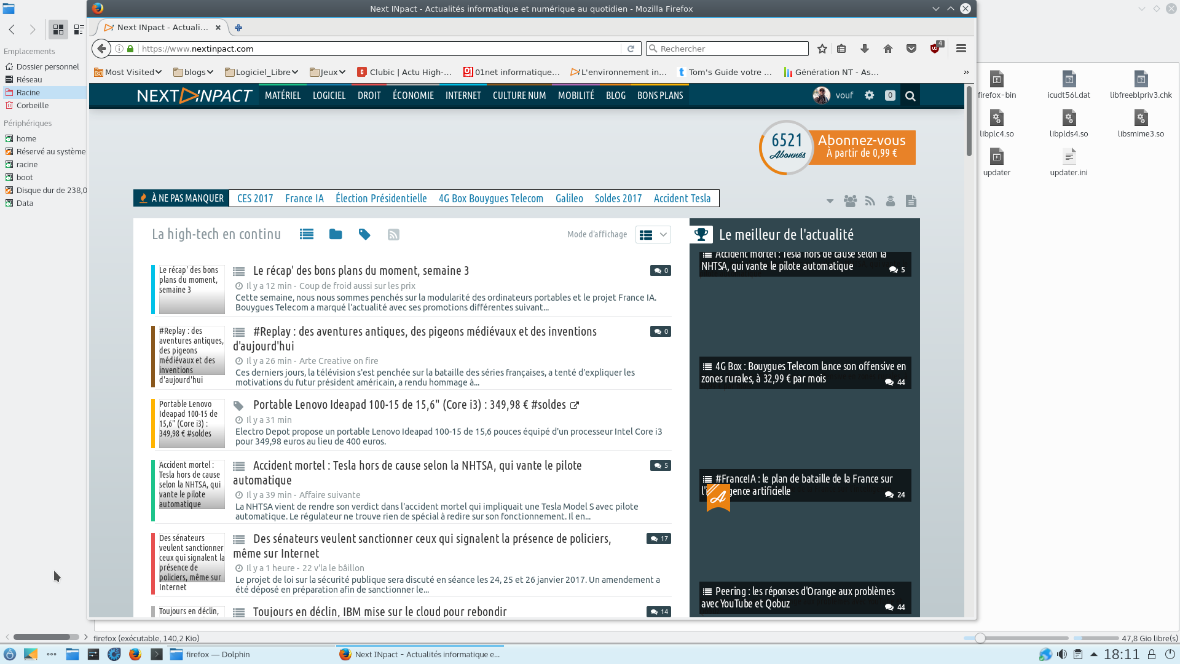Screen dimensions: 1180x664
Task: Select updater.ini file in Dolphin
Action: coord(1069,162)
